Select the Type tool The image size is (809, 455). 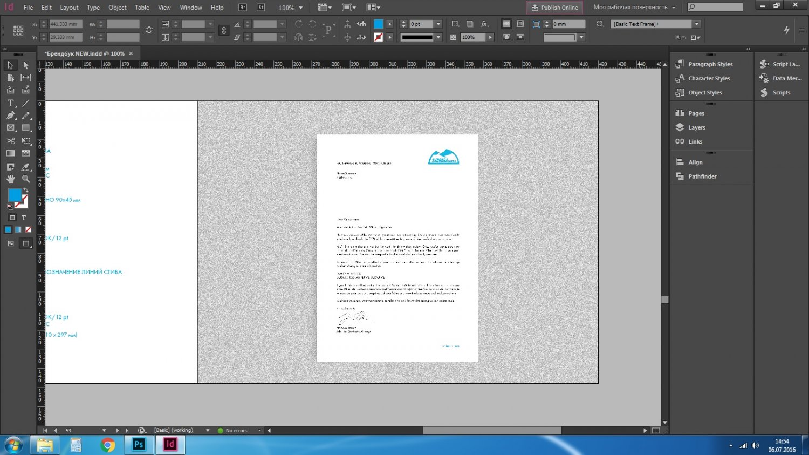click(10, 103)
